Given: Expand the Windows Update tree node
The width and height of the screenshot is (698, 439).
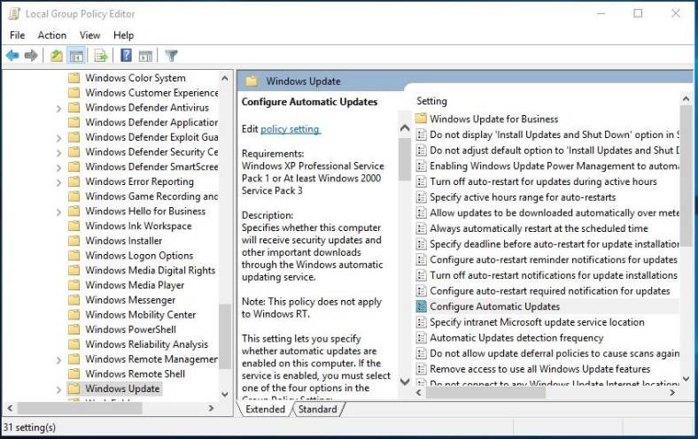Looking at the screenshot, I should pos(58,389).
